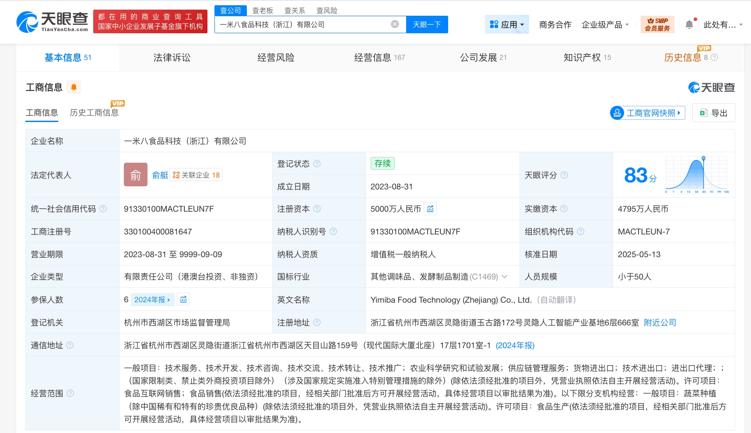
Task: Click the orange alert bell beside 工商信息
Action: click(x=74, y=87)
